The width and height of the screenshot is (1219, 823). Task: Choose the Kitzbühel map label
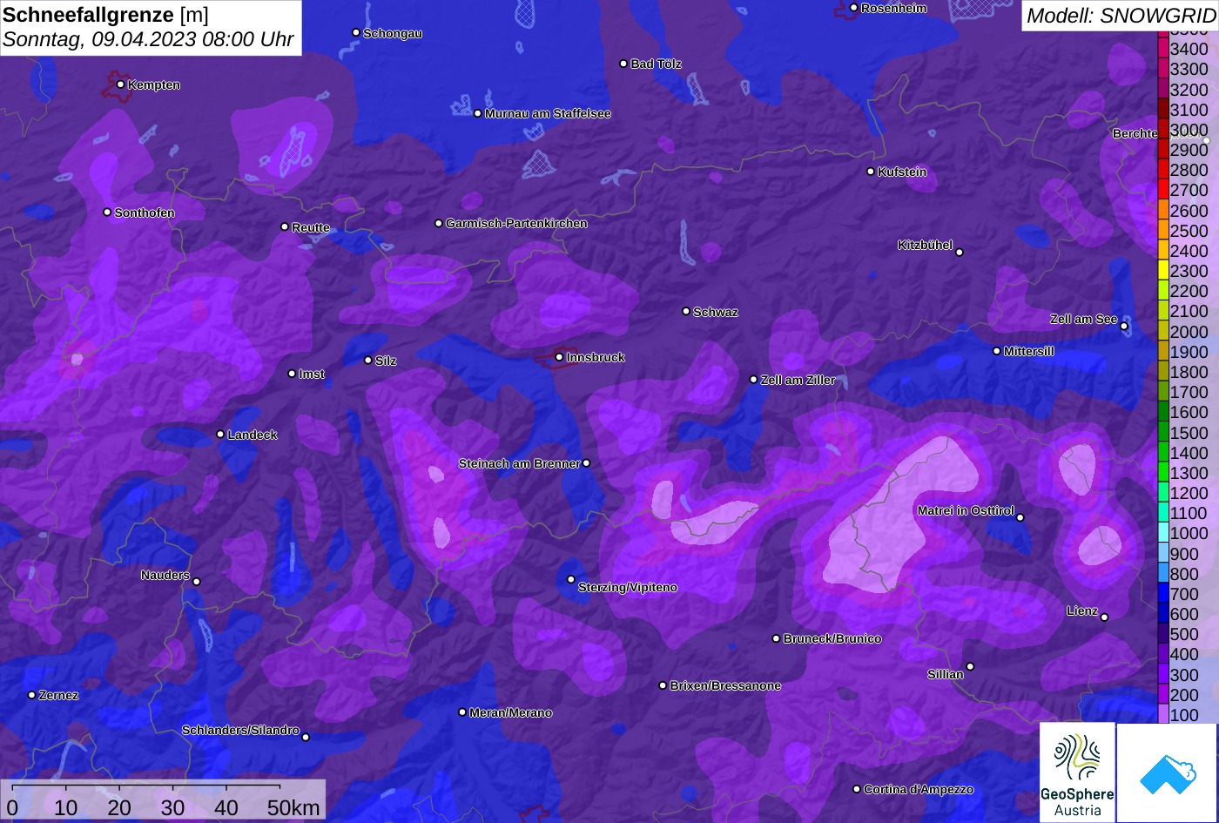[x=925, y=245]
